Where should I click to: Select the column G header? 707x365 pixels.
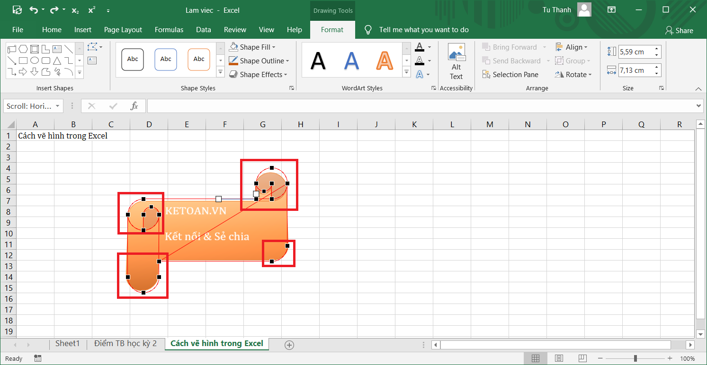pos(262,124)
